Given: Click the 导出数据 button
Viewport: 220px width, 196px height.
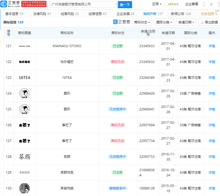Looking at the screenshot, I should [x=209, y=22].
